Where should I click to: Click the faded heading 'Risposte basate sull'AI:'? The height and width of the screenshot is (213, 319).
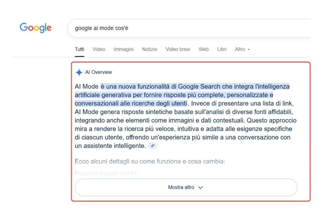(x=106, y=174)
